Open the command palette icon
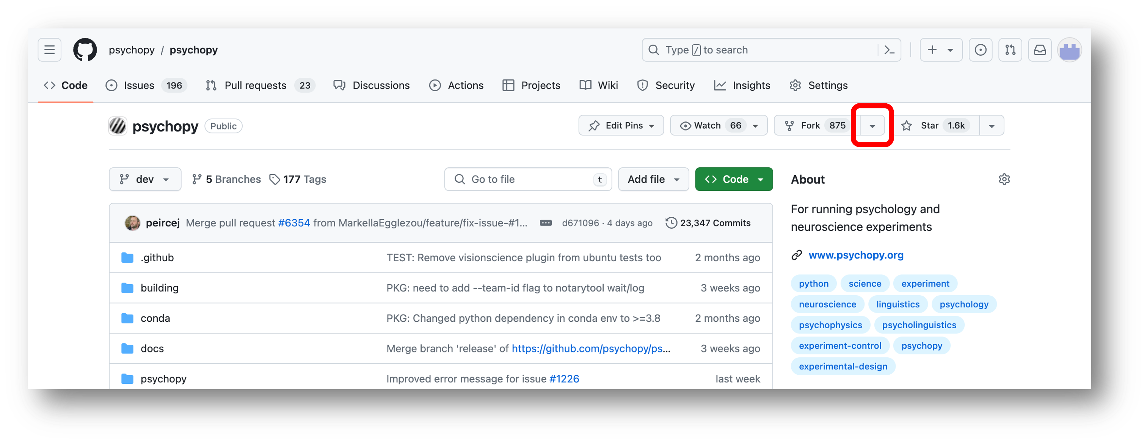This screenshot has width=1147, height=444. [889, 50]
